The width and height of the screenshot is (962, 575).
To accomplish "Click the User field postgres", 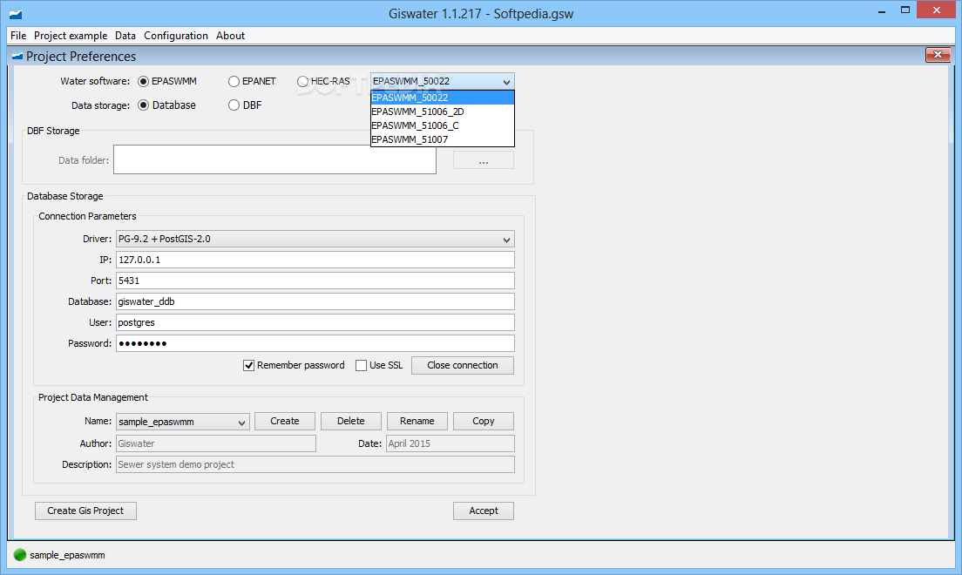I will (x=315, y=322).
